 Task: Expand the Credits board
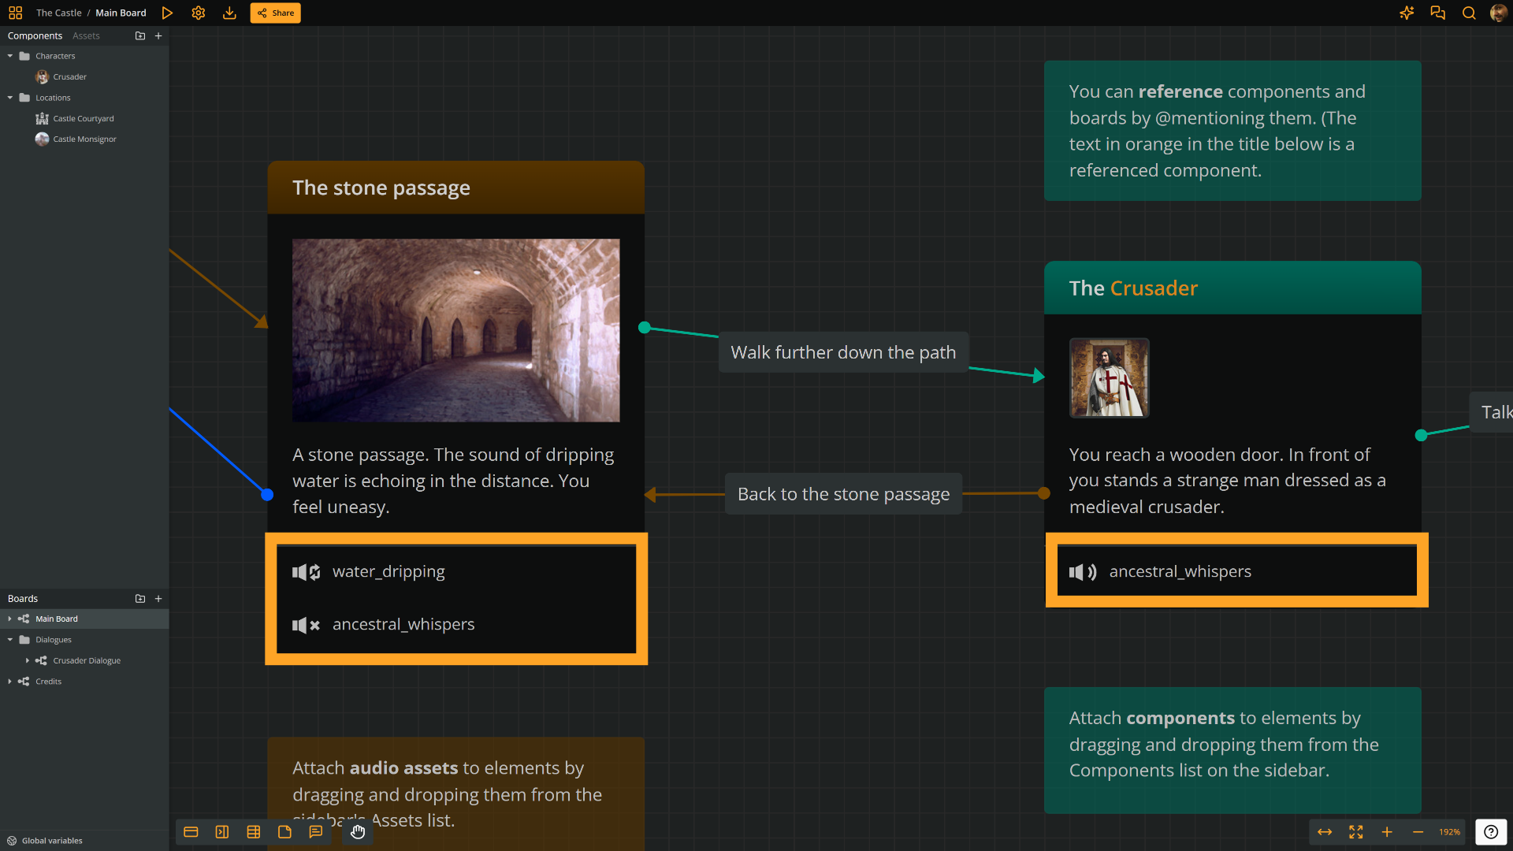(10, 682)
